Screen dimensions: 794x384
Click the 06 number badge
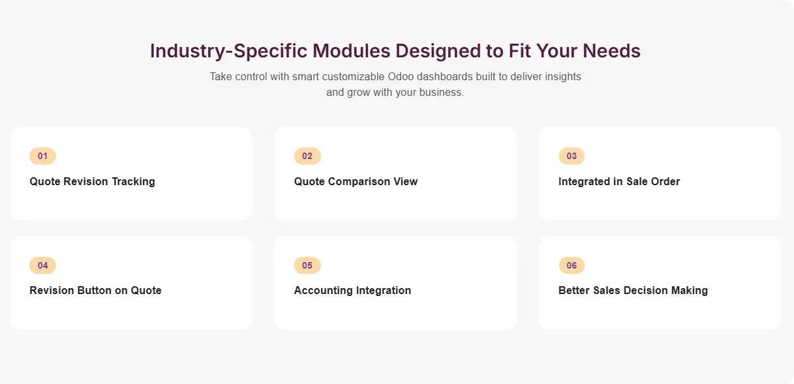(572, 265)
